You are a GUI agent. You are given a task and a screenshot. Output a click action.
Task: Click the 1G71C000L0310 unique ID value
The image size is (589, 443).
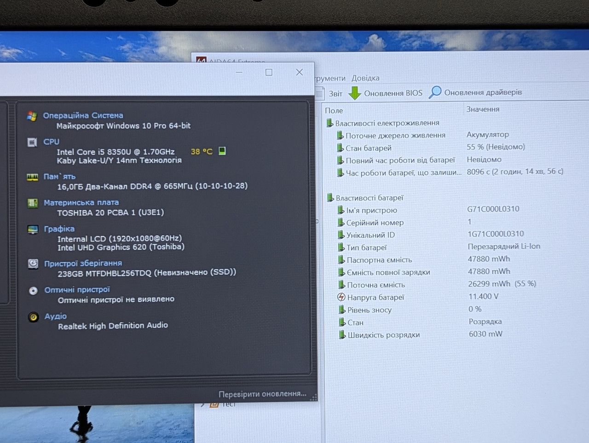point(496,234)
